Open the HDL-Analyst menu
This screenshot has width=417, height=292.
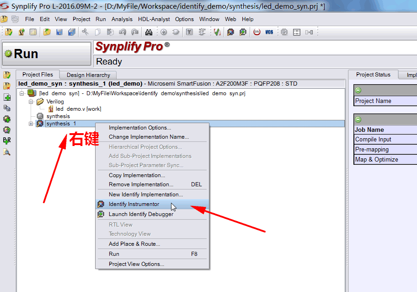point(154,19)
